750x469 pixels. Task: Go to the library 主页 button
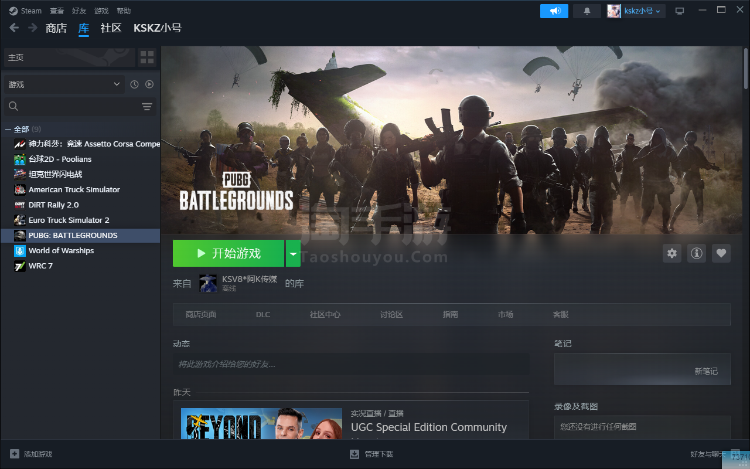coord(69,57)
